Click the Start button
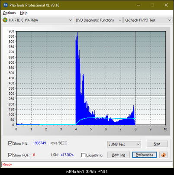This screenshot has height=175, width=174. click(x=157, y=144)
